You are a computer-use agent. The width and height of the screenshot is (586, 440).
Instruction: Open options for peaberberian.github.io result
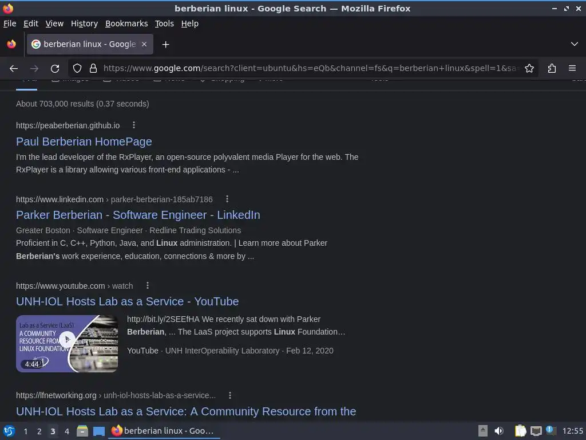coord(134,125)
